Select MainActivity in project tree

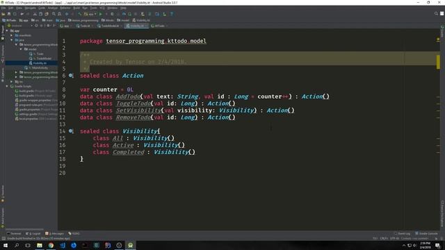click(x=36, y=68)
